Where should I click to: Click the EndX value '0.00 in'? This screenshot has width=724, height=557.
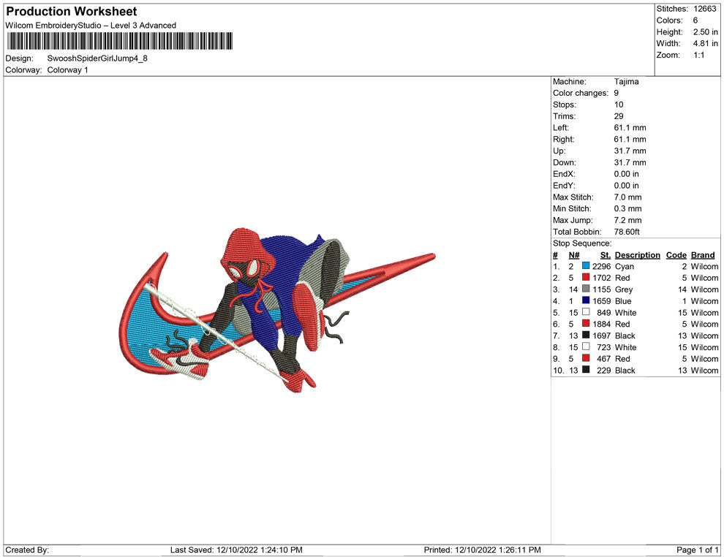coord(627,174)
